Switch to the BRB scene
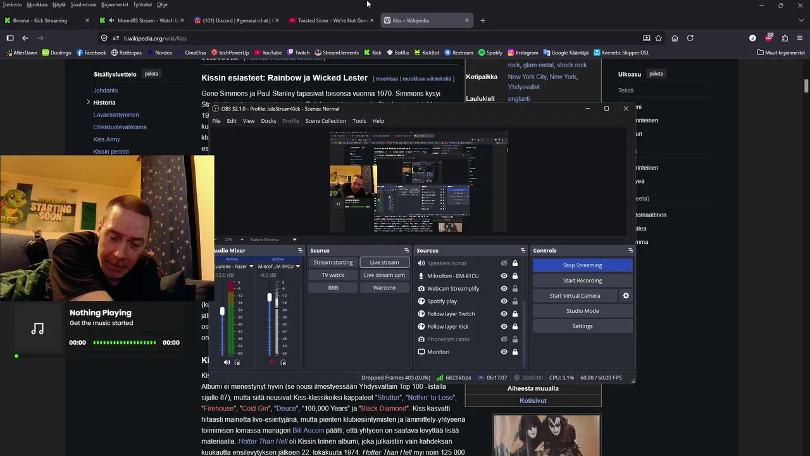Screen dimensions: 810x456 333,288
